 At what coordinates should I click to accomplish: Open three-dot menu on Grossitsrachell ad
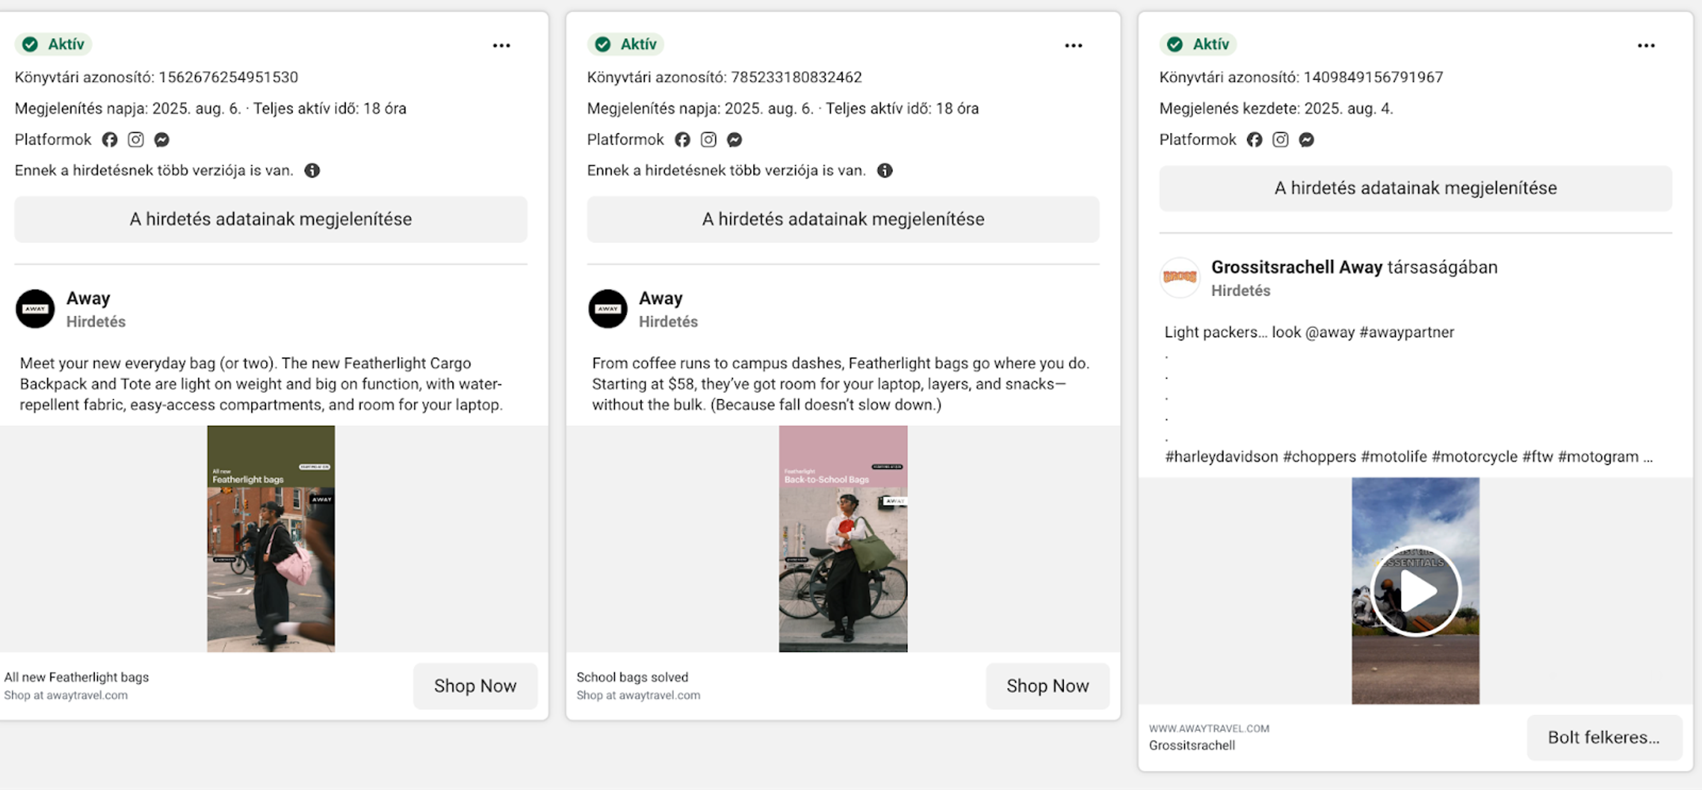(x=1646, y=46)
